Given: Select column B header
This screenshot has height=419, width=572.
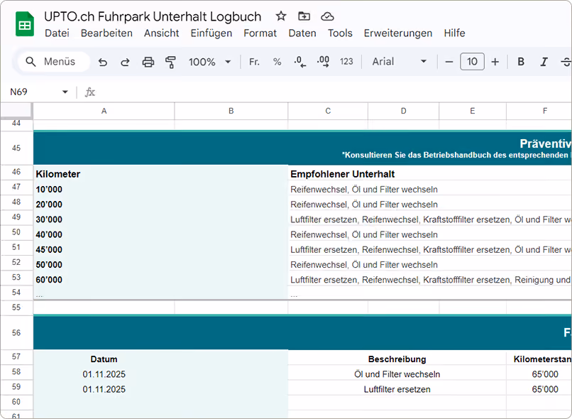Looking at the screenshot, I should [231, 111].
